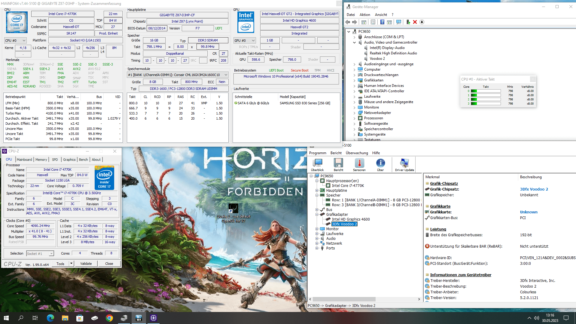Open the Tools dropdown arrow in CPU-Z
This screenshot has height=324, width=576.
coord(71,264)
